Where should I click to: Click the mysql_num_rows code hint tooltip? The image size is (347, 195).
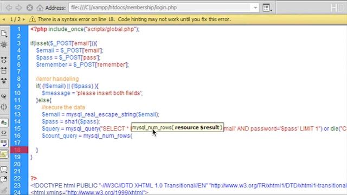(177, 127)
